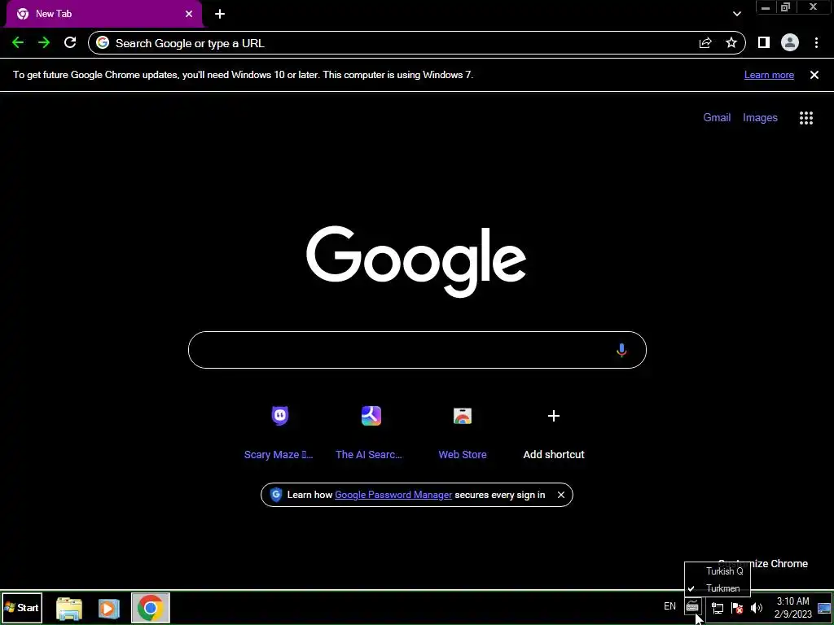
Task: Open the profile avatar menu
Action: point(790,42)
